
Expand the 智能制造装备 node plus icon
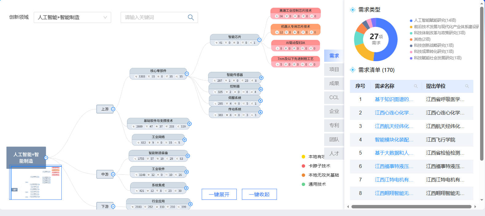(x=188, y=156)
